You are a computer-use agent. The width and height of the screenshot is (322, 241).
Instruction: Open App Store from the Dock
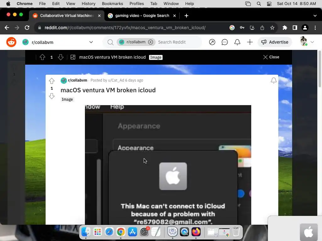(x=132, y=232)
